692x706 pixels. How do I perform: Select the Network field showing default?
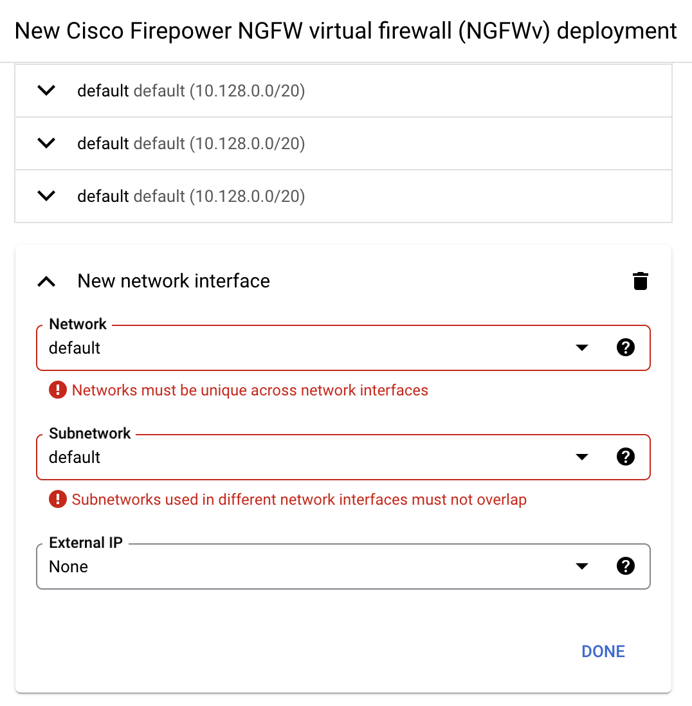coord(343,348)
